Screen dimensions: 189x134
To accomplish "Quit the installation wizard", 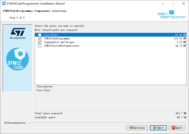I will click(x=177, y=128).
